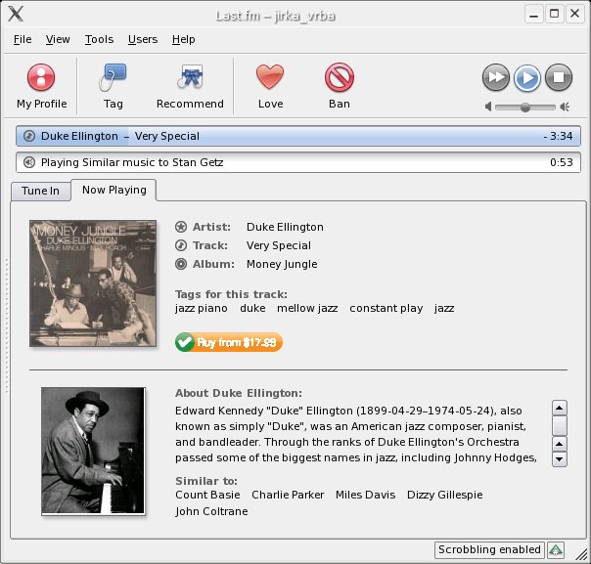The image size is (591, 564).
Task: Click the disc icon beside Album label
Action: click(x=181, y=264)
